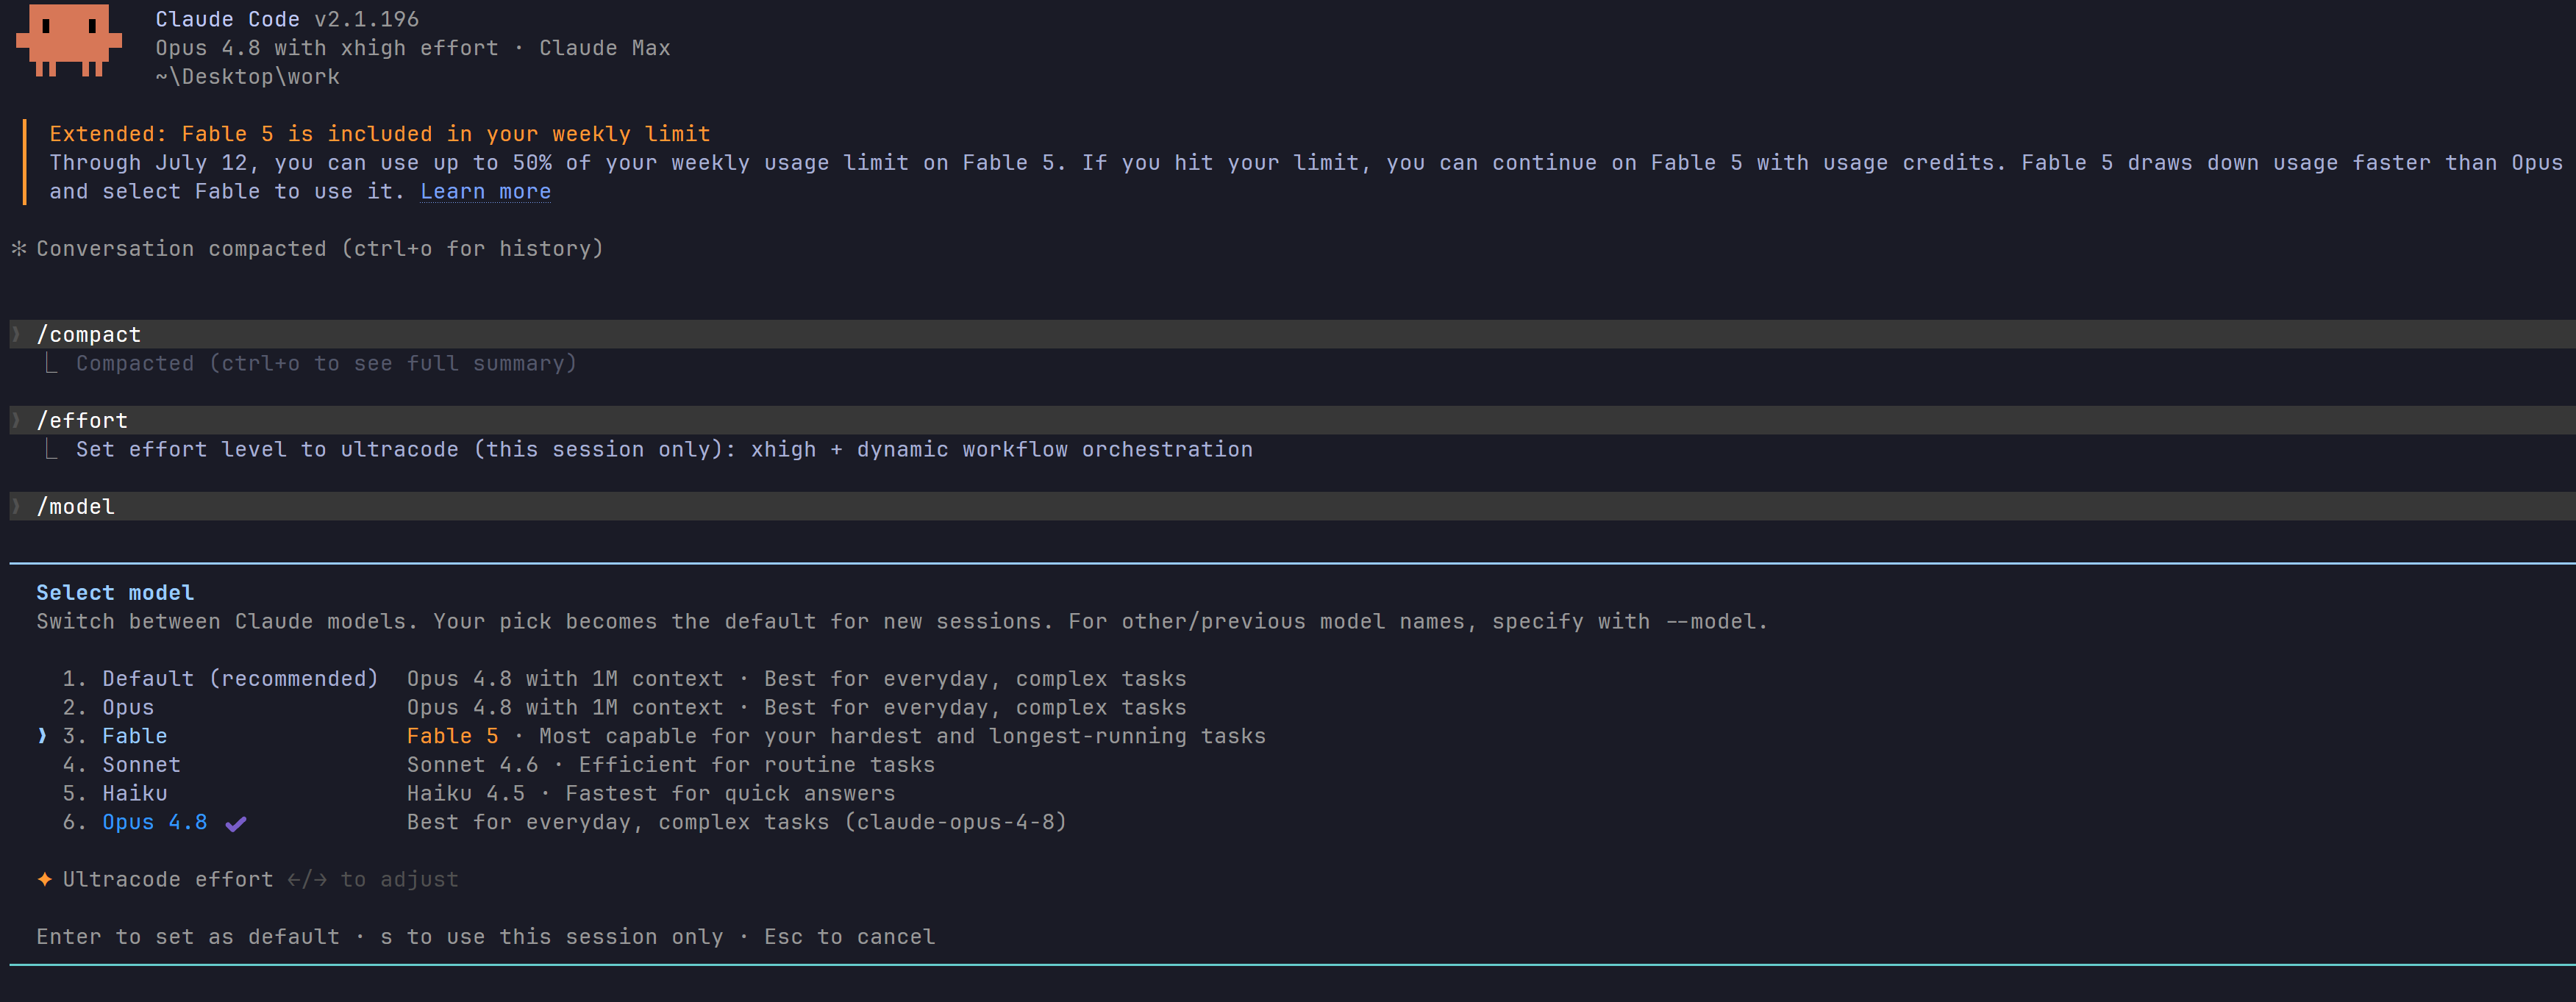Click the 'Select model' heading
The width and height of the screenshot is (2576, 1002).
115,592
